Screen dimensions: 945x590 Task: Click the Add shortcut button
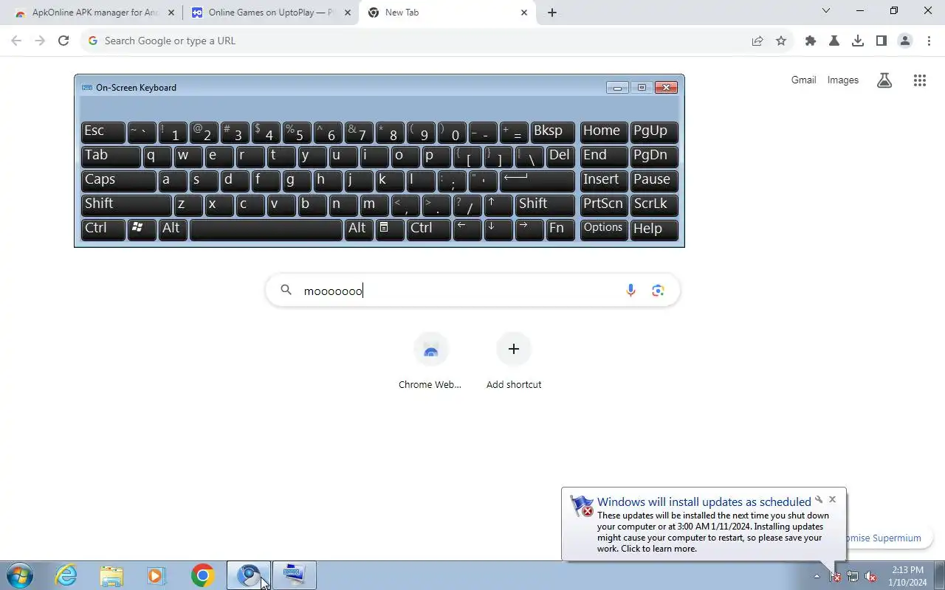[514, 361]
